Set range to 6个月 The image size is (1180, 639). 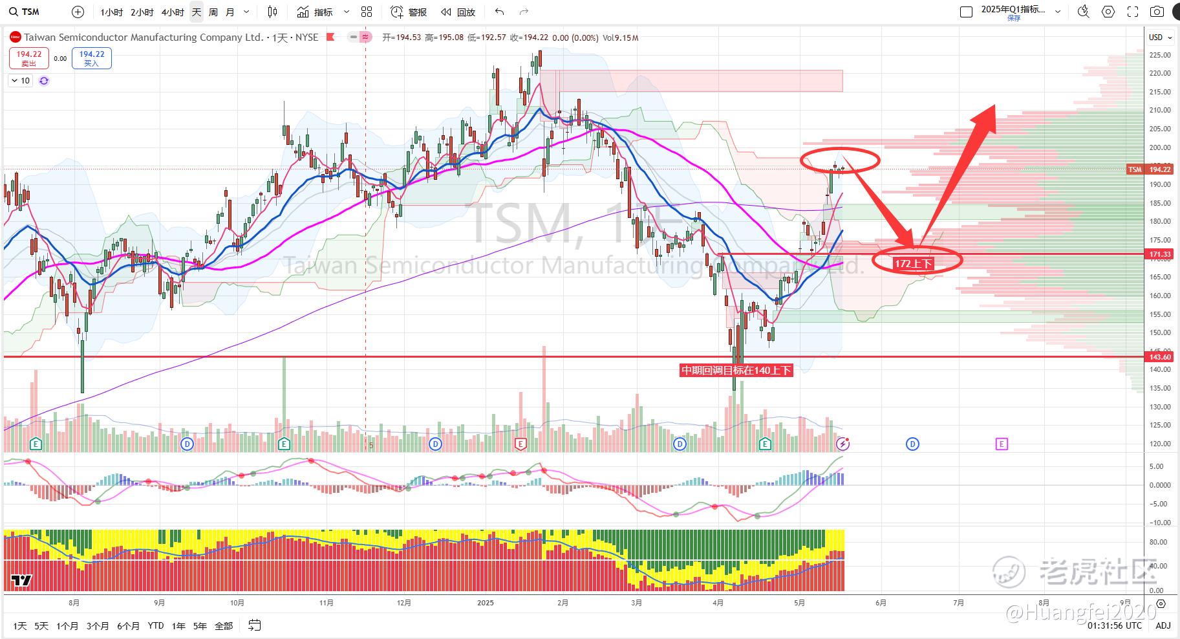click(x=128, y=625)
